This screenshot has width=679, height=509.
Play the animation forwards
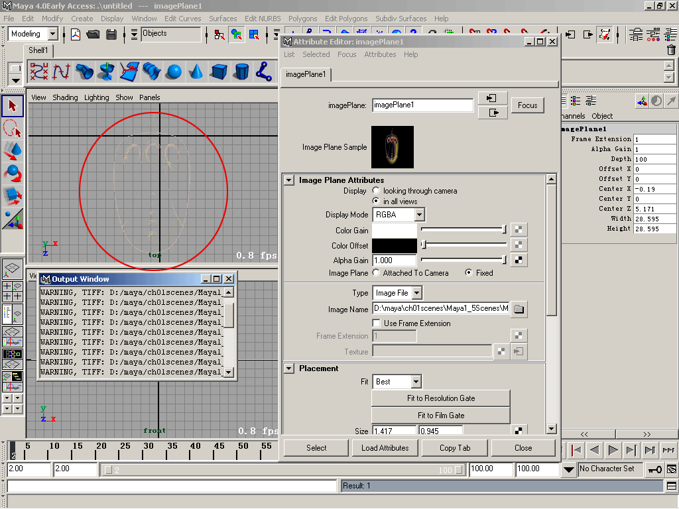tap(612, 450)
